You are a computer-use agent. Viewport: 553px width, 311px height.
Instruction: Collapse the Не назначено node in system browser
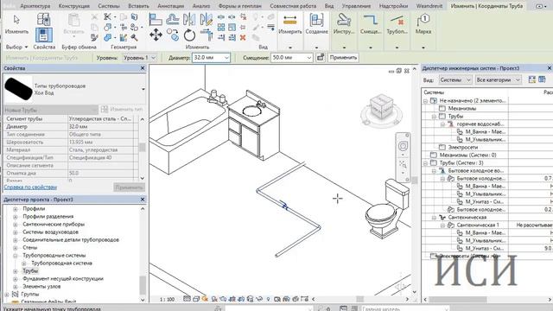426,101
